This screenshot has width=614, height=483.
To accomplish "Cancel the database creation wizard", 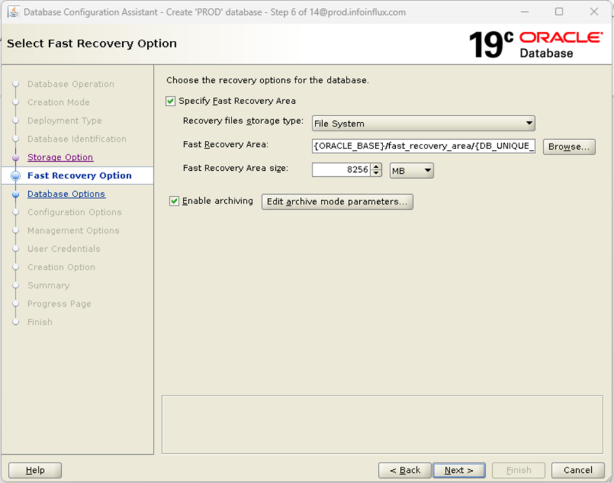I will point(577,470).
